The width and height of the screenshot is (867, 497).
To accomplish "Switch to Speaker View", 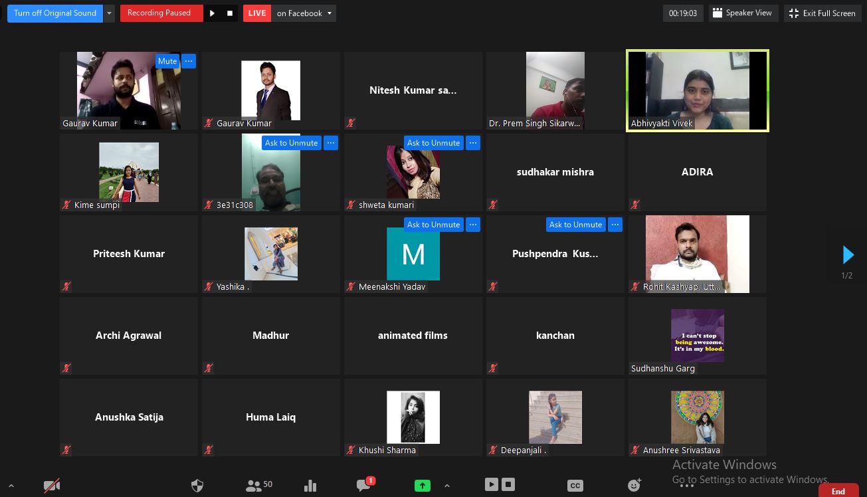I will 742,13.
